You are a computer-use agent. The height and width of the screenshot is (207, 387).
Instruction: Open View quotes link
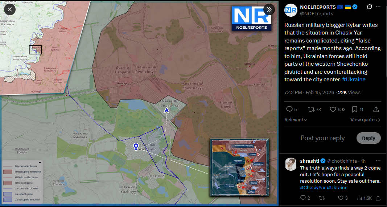click(x=365, y=120)
